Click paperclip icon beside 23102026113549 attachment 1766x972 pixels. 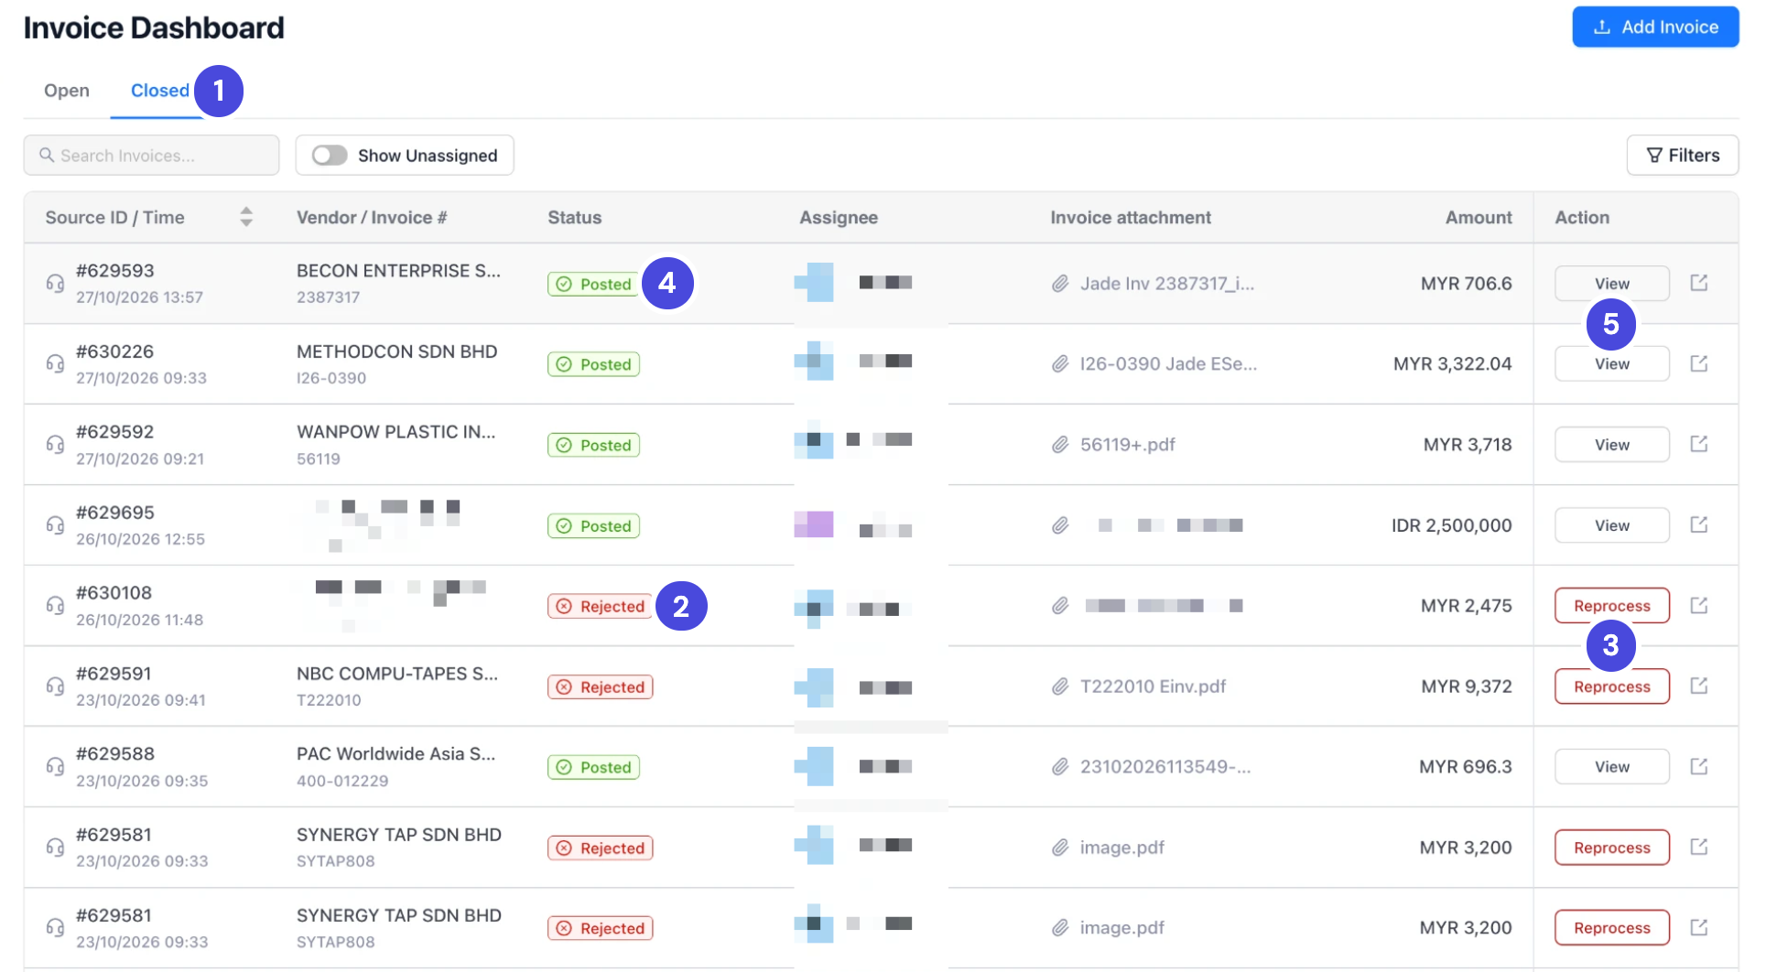click(1060, 767)
